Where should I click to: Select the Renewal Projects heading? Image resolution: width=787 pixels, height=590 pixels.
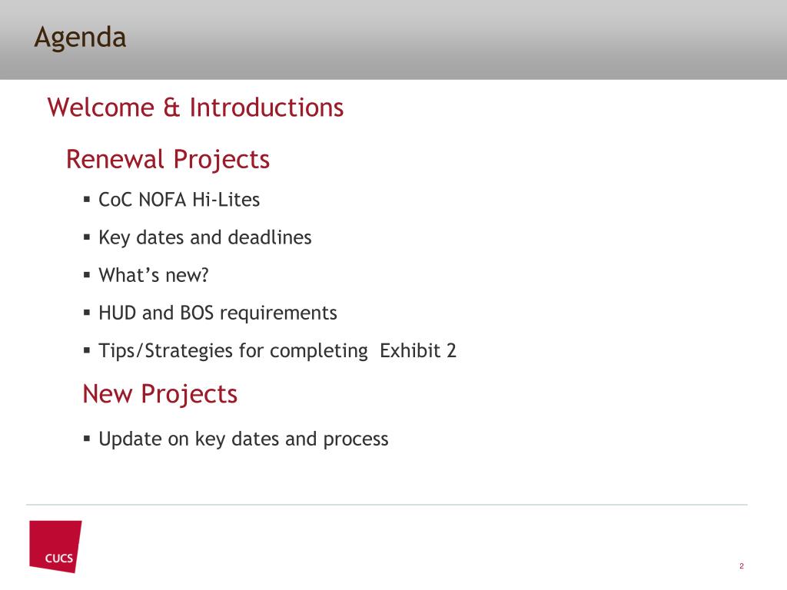pos(168,160)
